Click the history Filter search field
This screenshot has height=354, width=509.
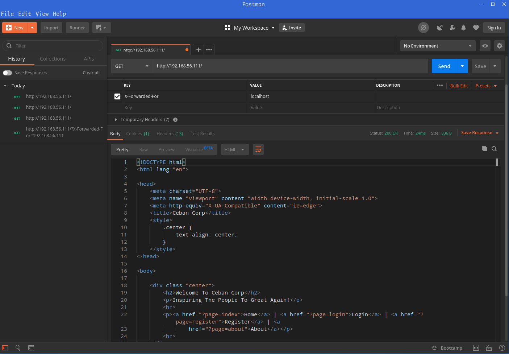point(53,46)
